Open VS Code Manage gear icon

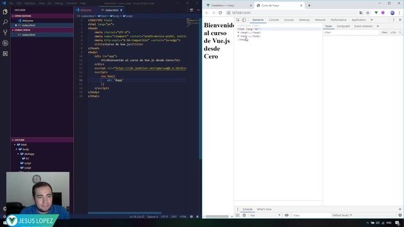tap(4, 209)
